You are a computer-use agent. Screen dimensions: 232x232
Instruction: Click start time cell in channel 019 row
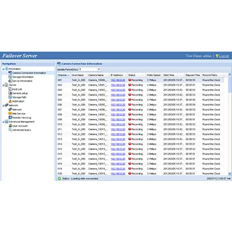tap(173, 169)
